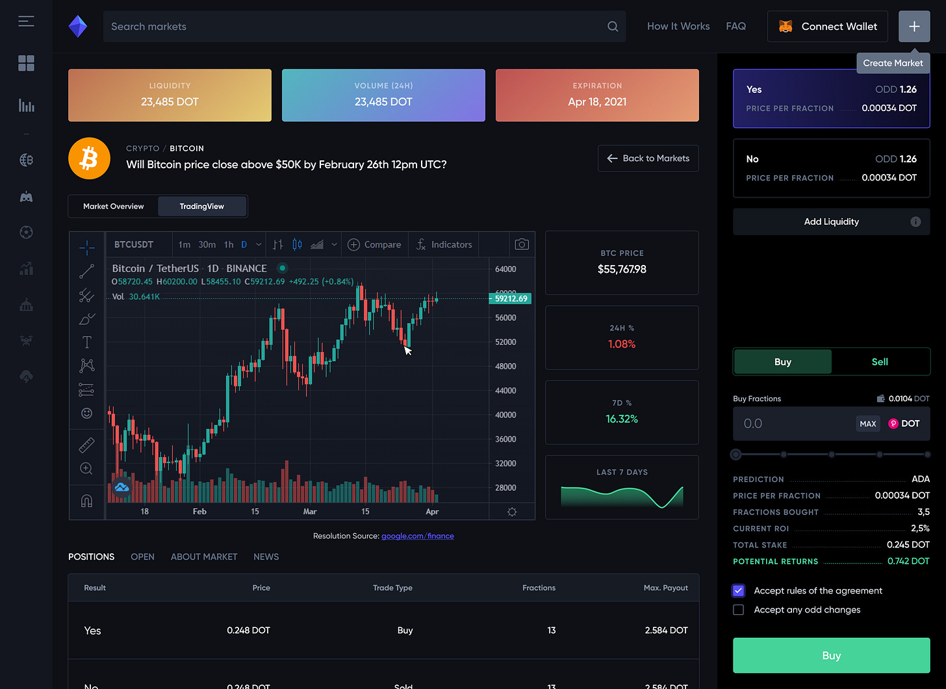The image size is (946, 689).
Task: Select the bar chart style icon
Action: (x=278, y=244)
